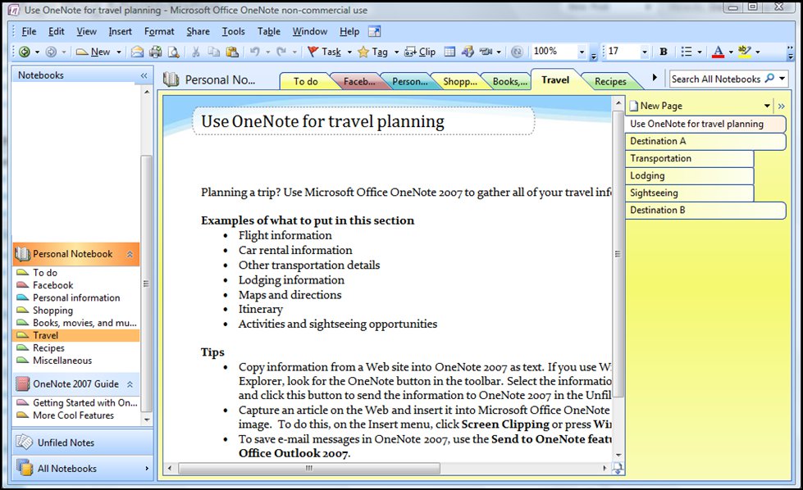
Task: Select Facebook section in notebook list
Action: point(52,285)
